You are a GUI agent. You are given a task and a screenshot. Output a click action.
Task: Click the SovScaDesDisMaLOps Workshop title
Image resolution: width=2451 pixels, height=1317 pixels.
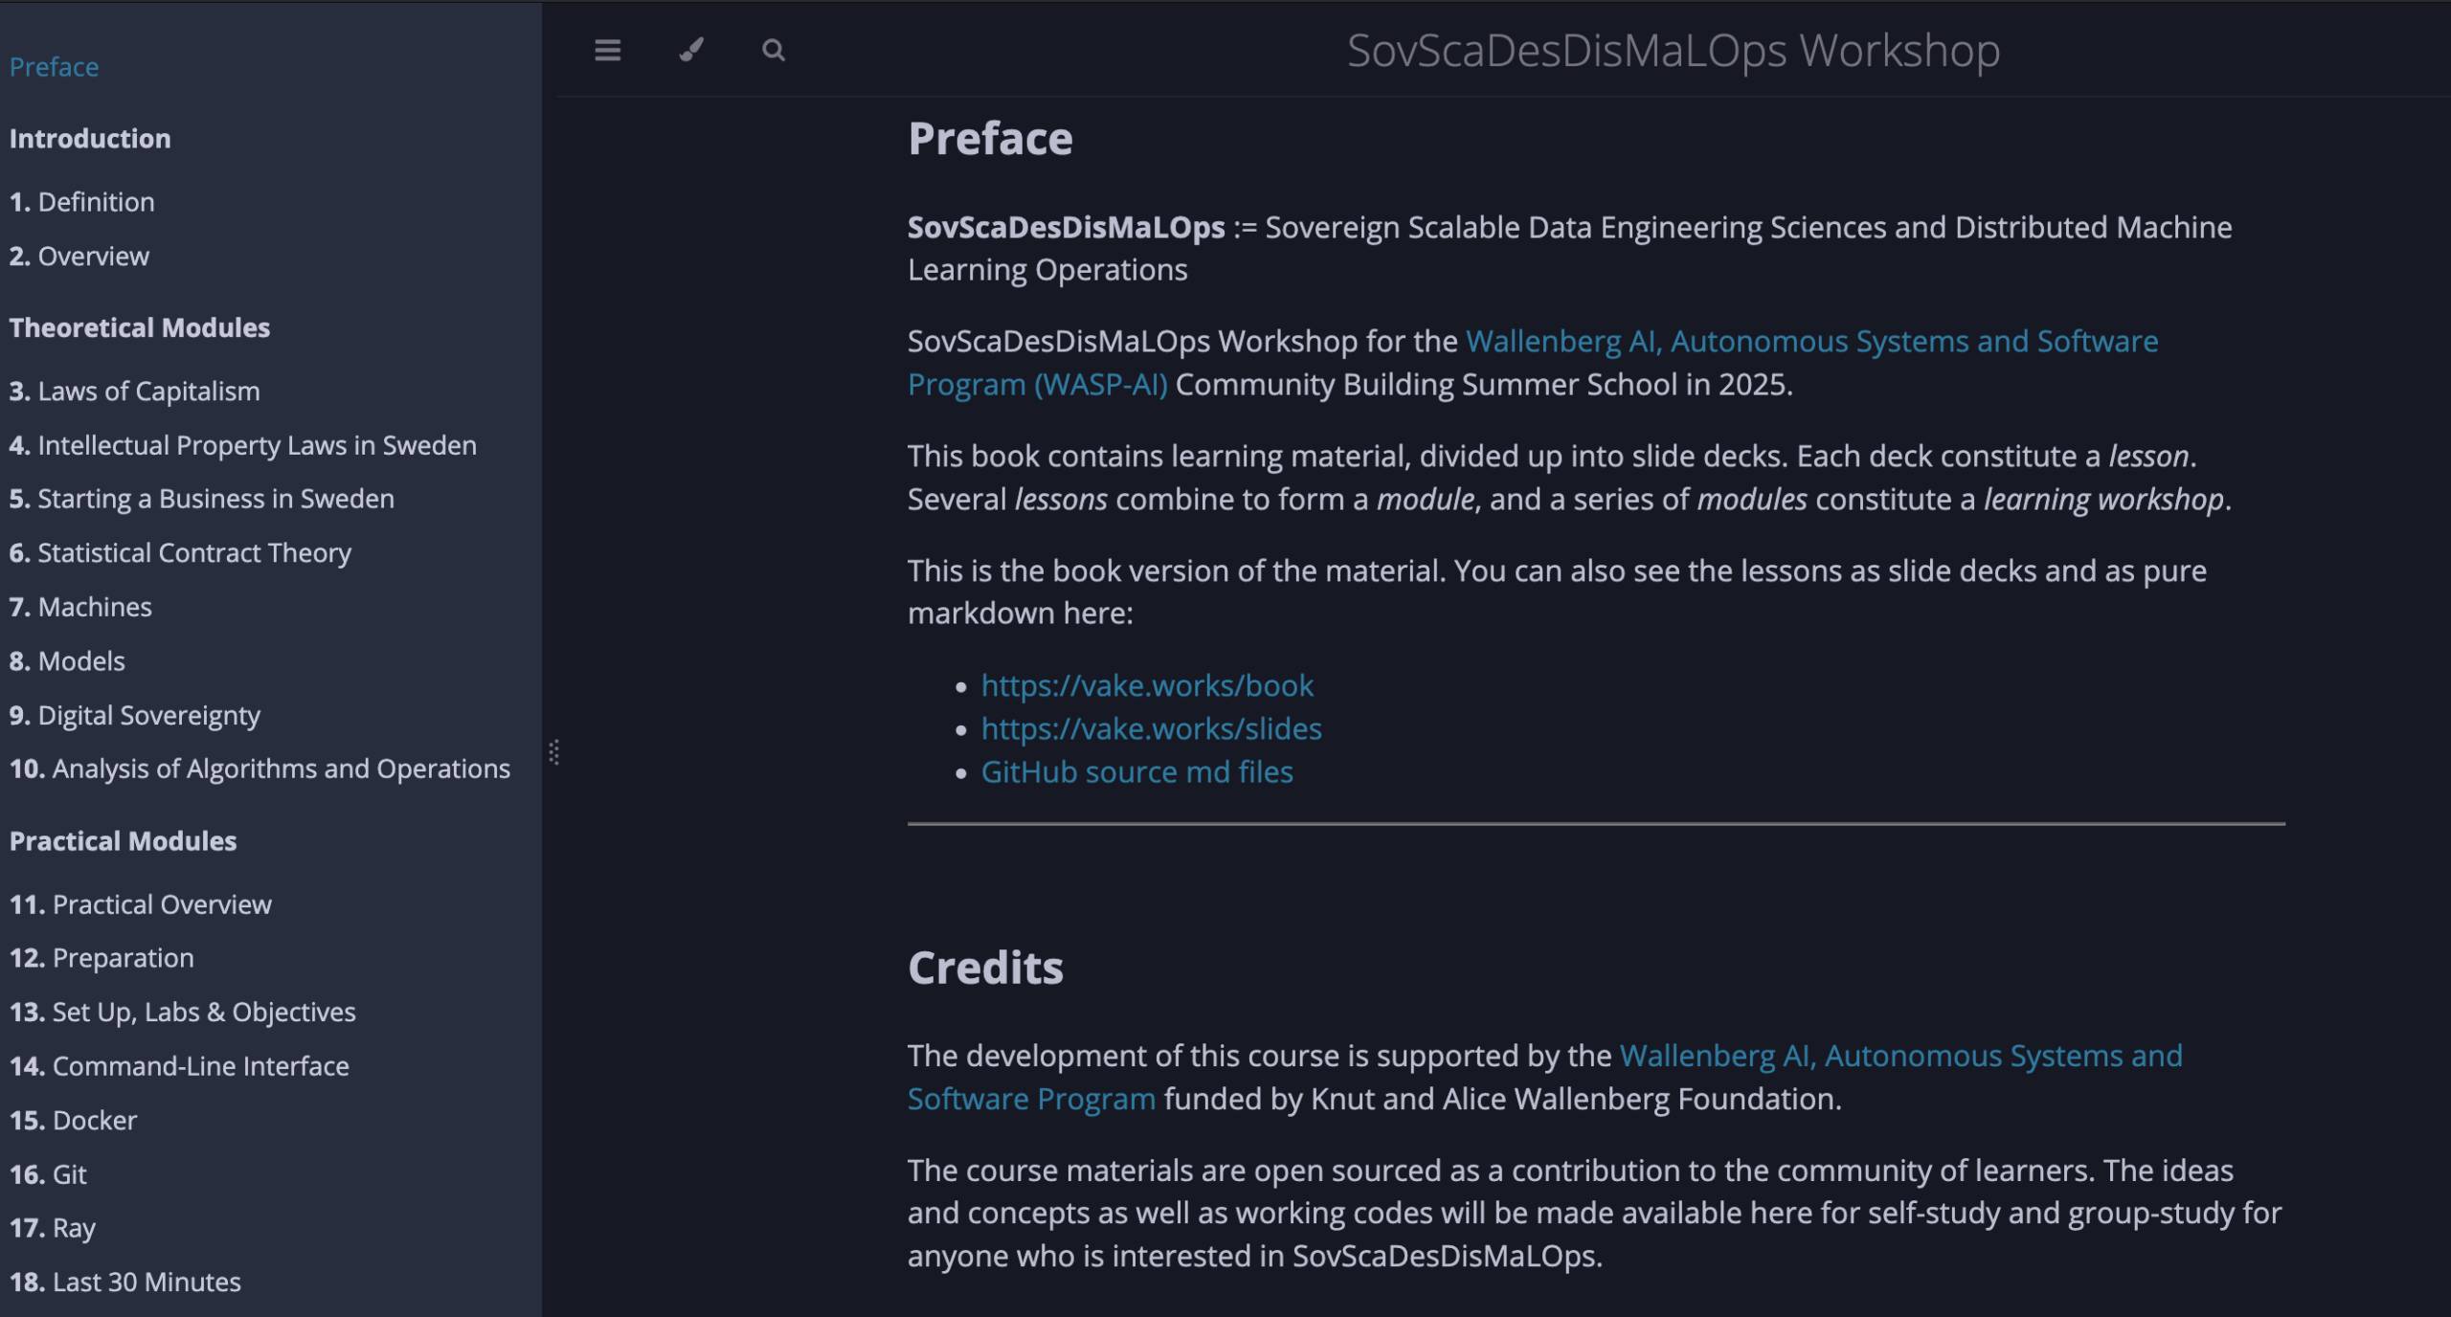[1673, 50]
